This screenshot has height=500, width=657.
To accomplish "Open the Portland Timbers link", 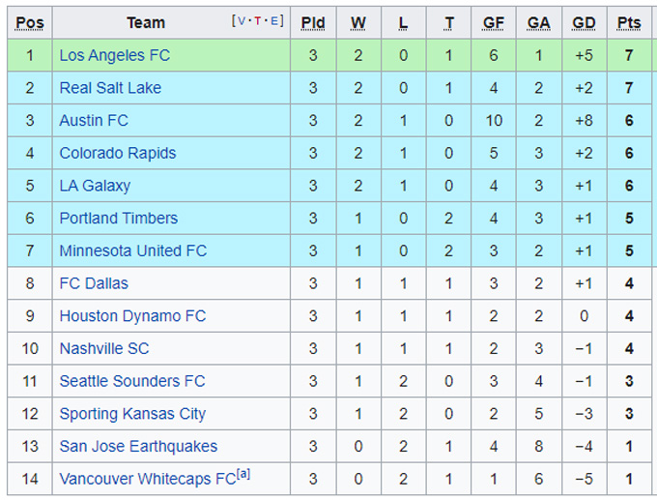I will [118, 219].
